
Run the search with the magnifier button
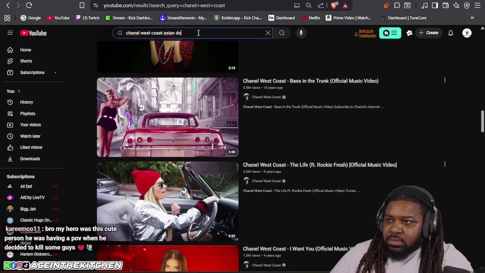point(282,33)
